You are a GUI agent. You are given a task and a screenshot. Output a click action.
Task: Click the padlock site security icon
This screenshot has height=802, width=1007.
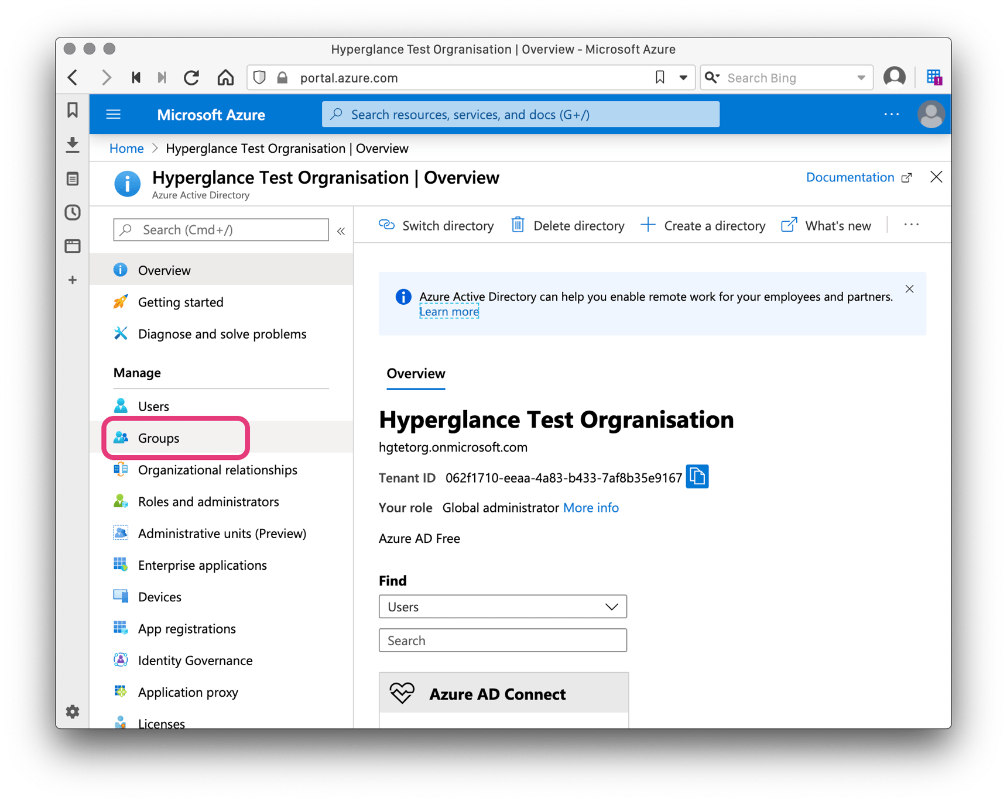(x=283, y=78)
